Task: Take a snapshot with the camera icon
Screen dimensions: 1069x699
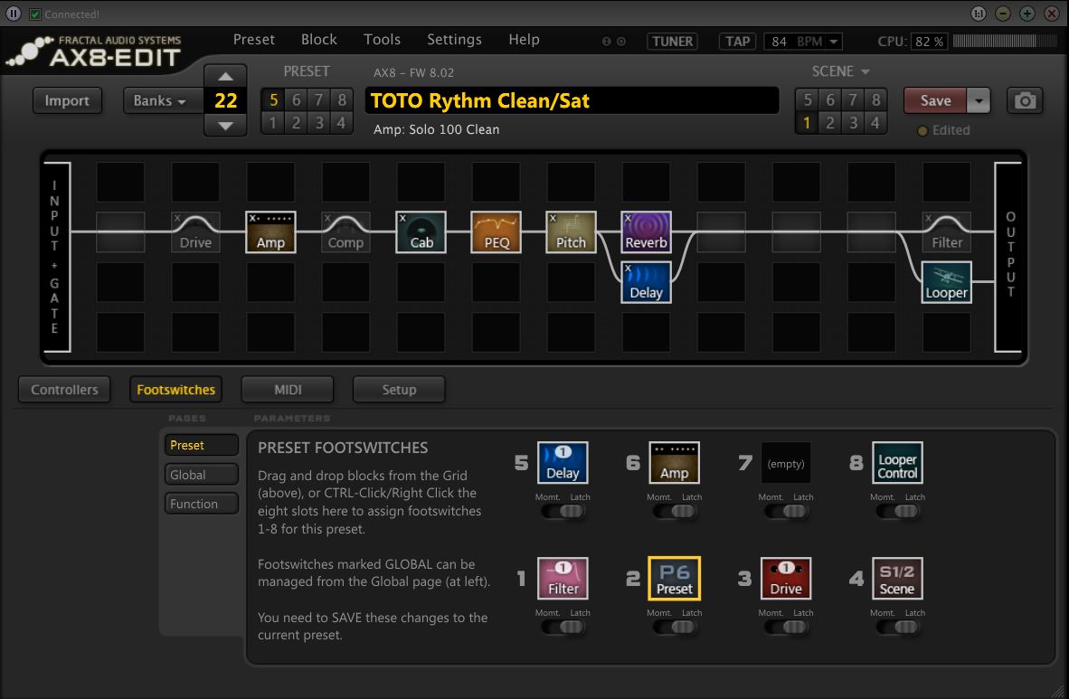Action: [1024, 100]
